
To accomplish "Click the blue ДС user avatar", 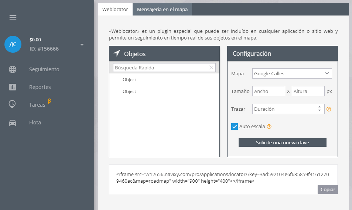I will point(13,44).
